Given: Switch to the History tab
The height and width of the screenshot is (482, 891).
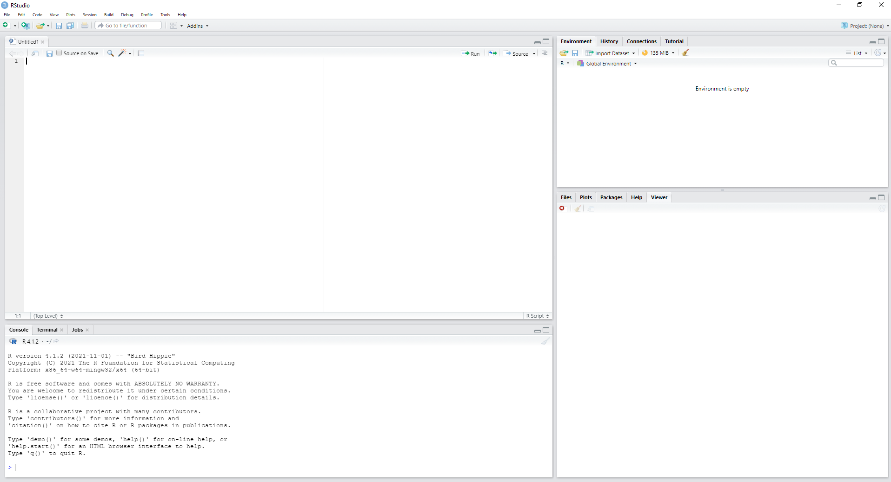Looking at the screenshot, I should point(609,41).
